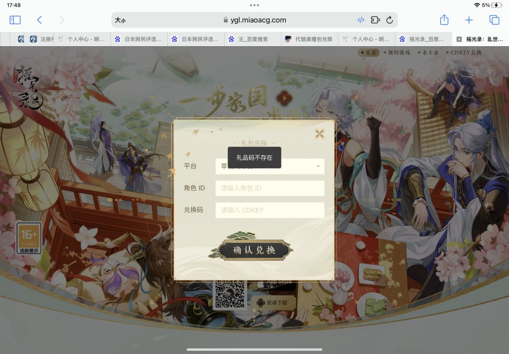509x354 pixels.
Task: Play the trailer with red play button
Action: tap(284, 98)
